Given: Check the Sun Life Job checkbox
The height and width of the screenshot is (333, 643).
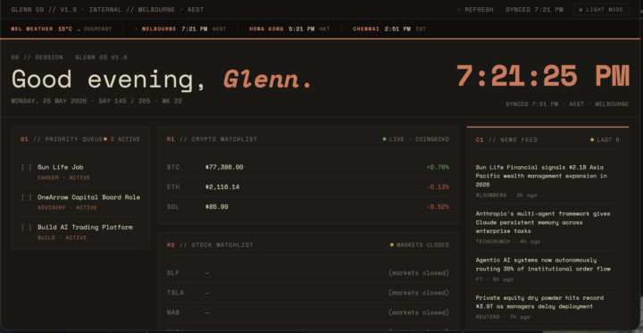Looking at the screenshot, I should [x=26, y=167].
